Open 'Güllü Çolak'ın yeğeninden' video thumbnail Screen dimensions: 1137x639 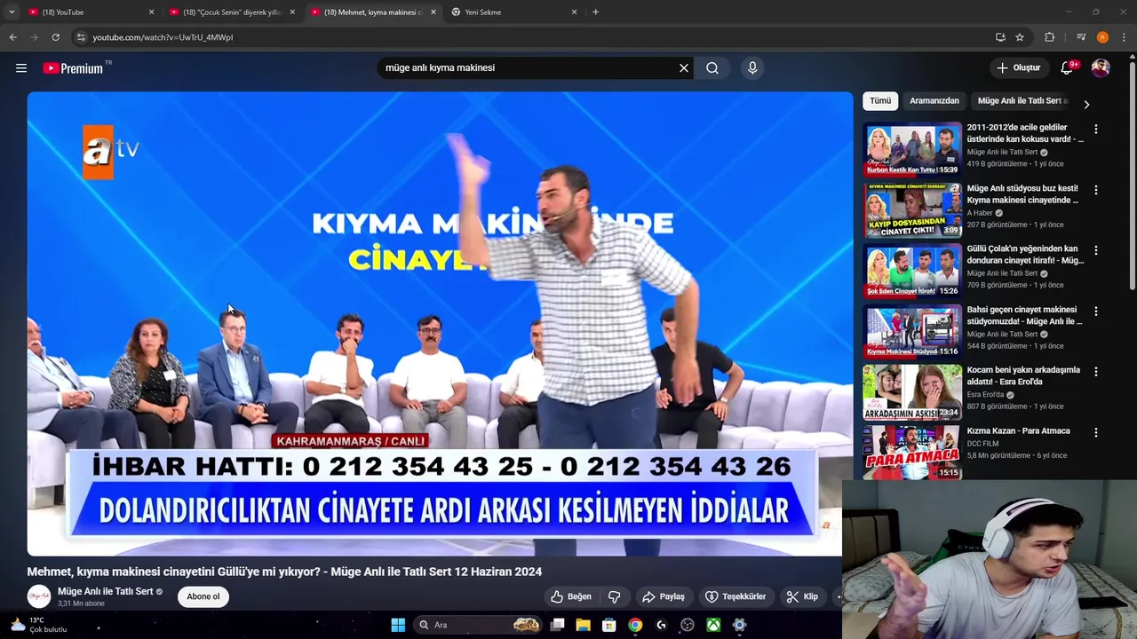912,271
